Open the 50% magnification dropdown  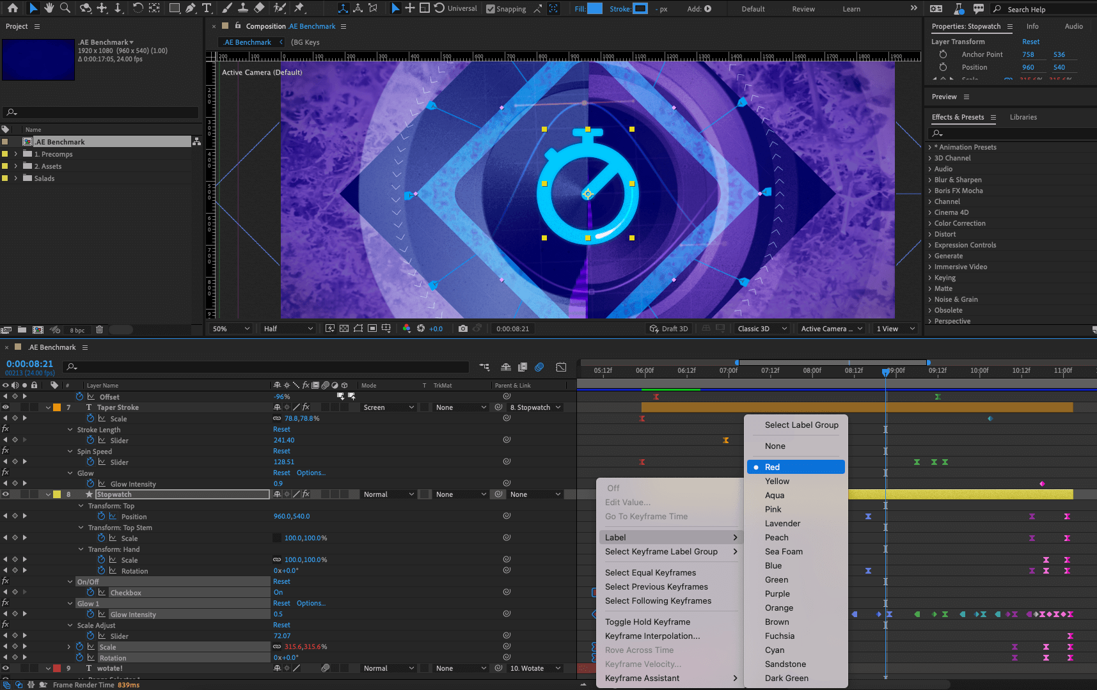click(231, 329)
